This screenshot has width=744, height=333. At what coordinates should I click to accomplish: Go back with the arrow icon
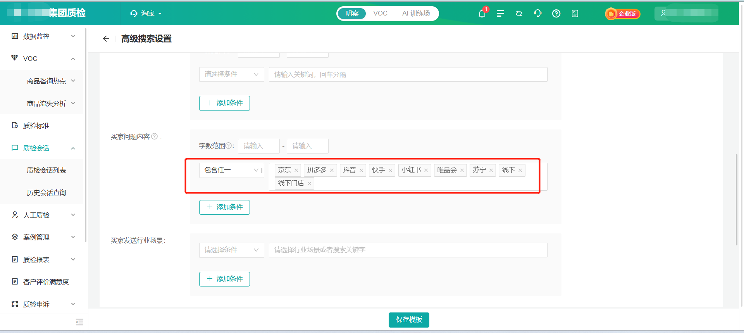click(x=106, y=39)
